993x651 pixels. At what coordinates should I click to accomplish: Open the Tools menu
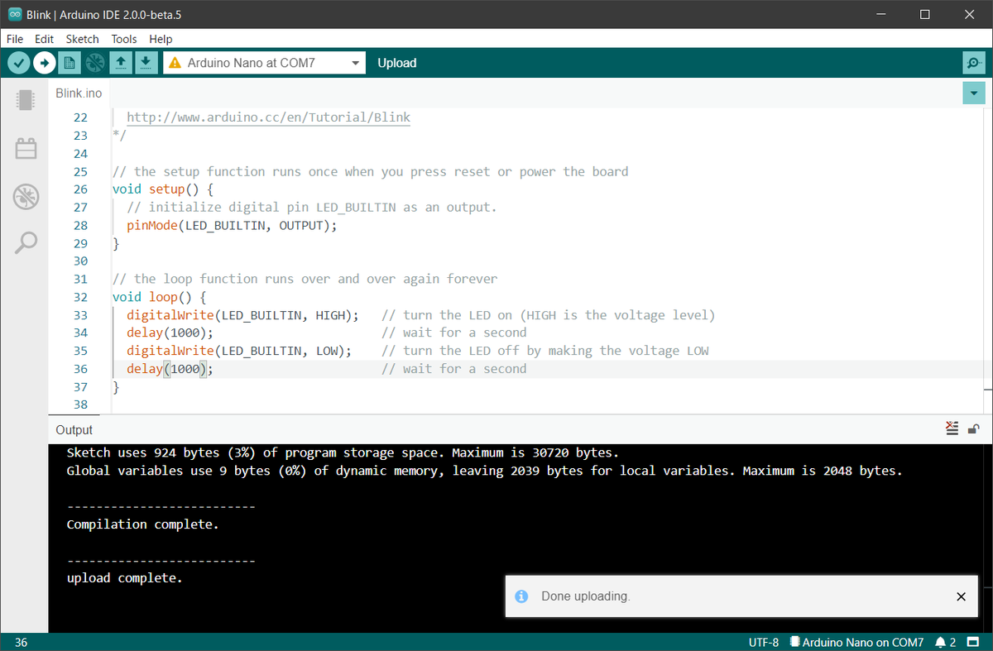124,39
